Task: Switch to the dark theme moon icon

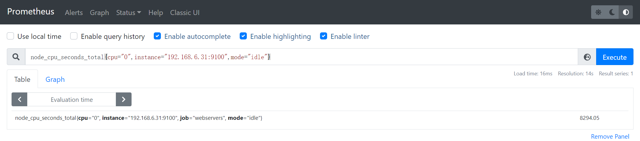Action: click(612, 12)
